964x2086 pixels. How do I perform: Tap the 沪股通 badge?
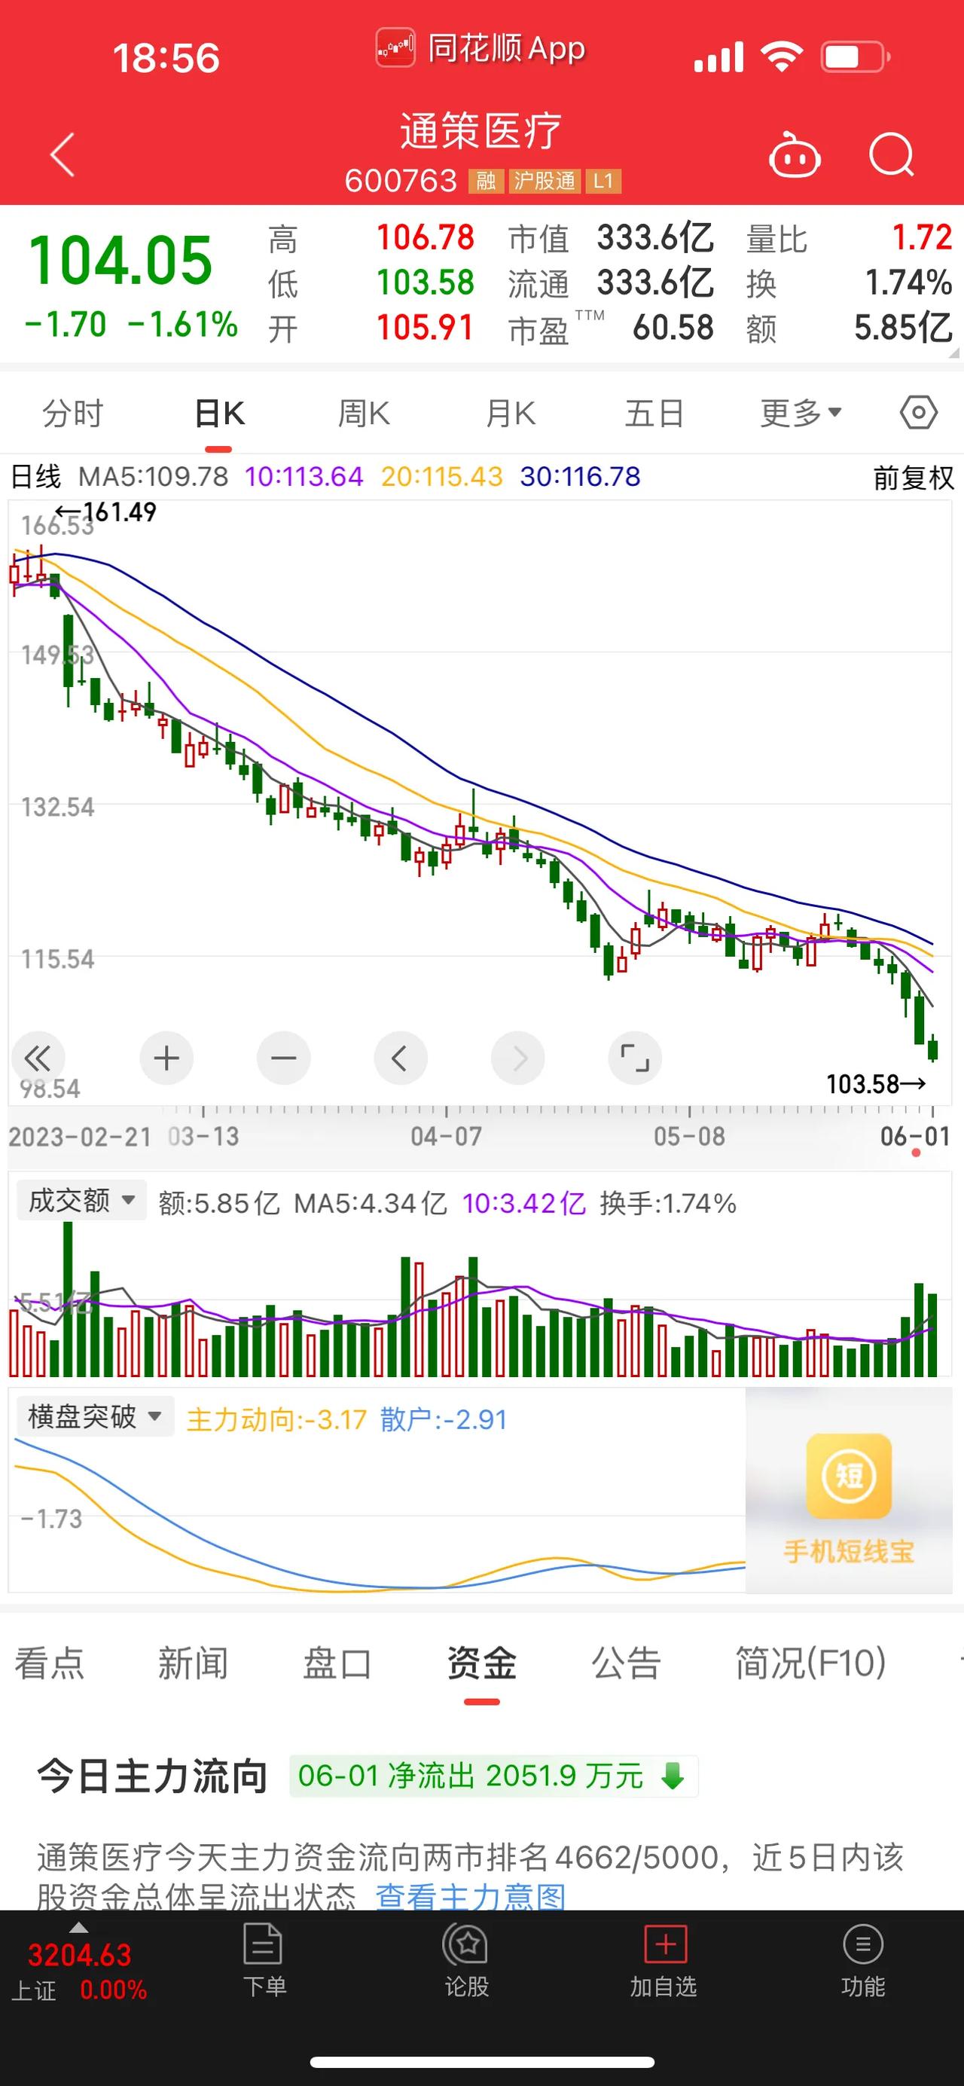pyautogui.click(x=544, y=181)
